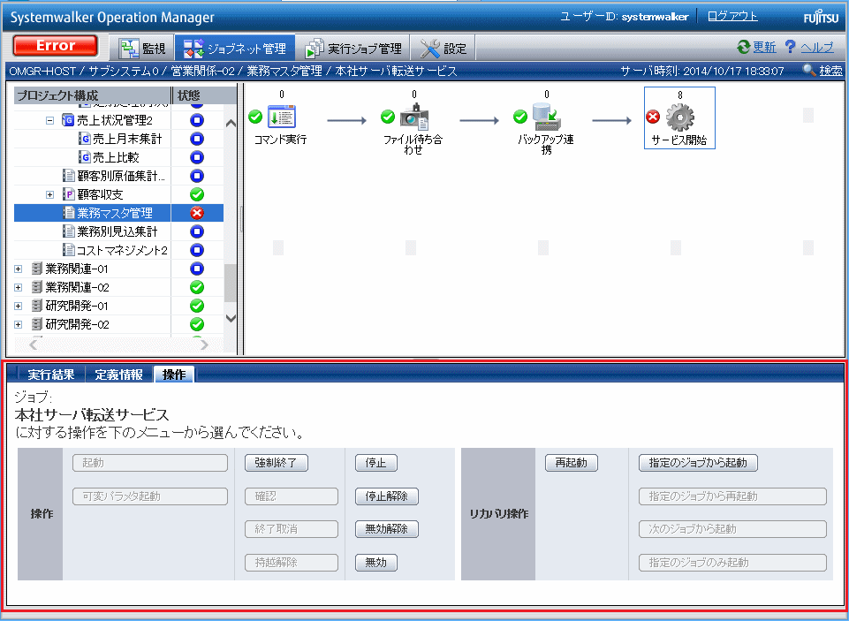
Task: Click the 本社サーバ転送サービス job name text
Action: 92,415
